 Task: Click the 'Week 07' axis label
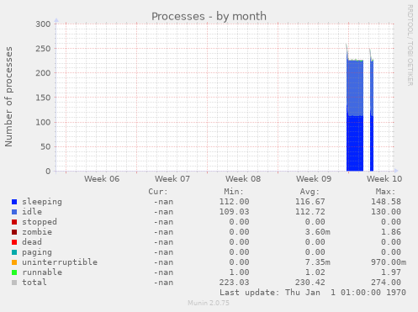point(172,179)
